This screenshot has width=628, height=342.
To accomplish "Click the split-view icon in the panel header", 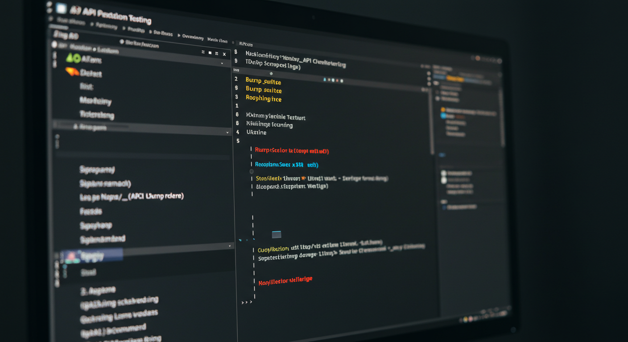I will pos(203,53).
